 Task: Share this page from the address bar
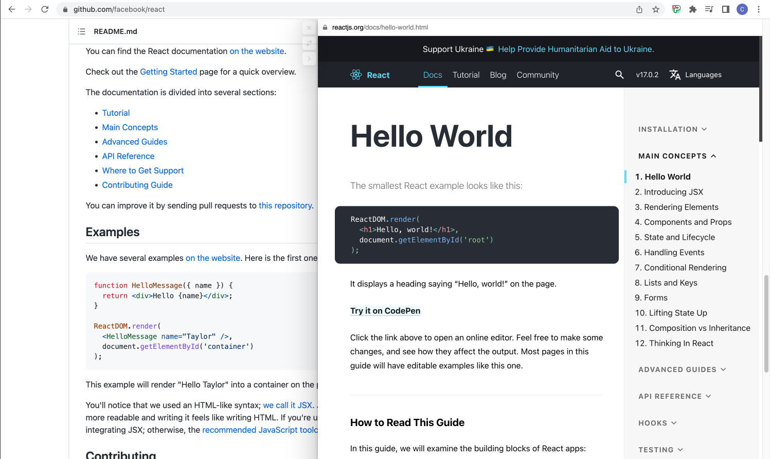coord(639,9)
